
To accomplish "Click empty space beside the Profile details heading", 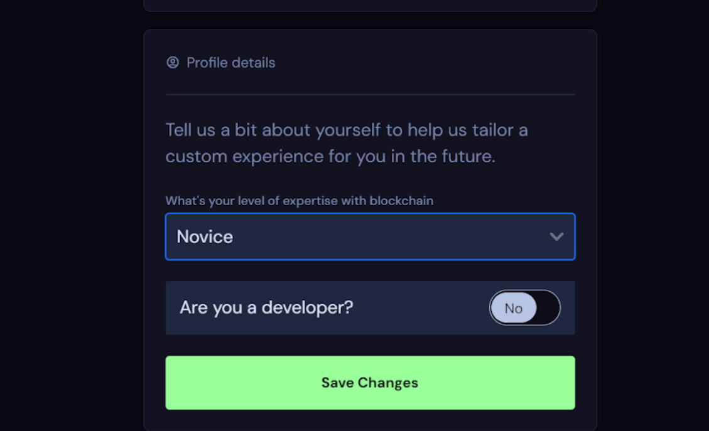I will (x=425, y=62).
